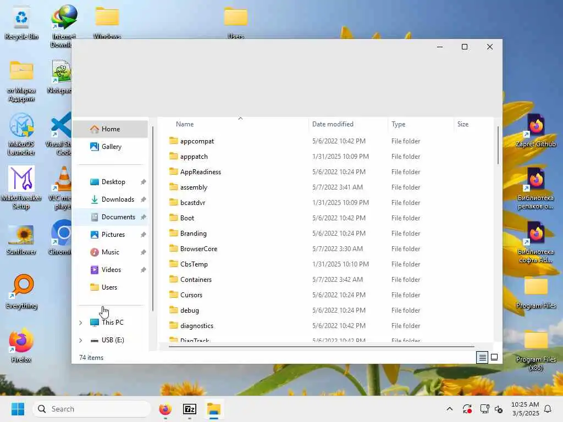The height and width of the screenshot is (422, 563).
Task: Open Program Files (x86) desktop folder
Action: (536, 350)
